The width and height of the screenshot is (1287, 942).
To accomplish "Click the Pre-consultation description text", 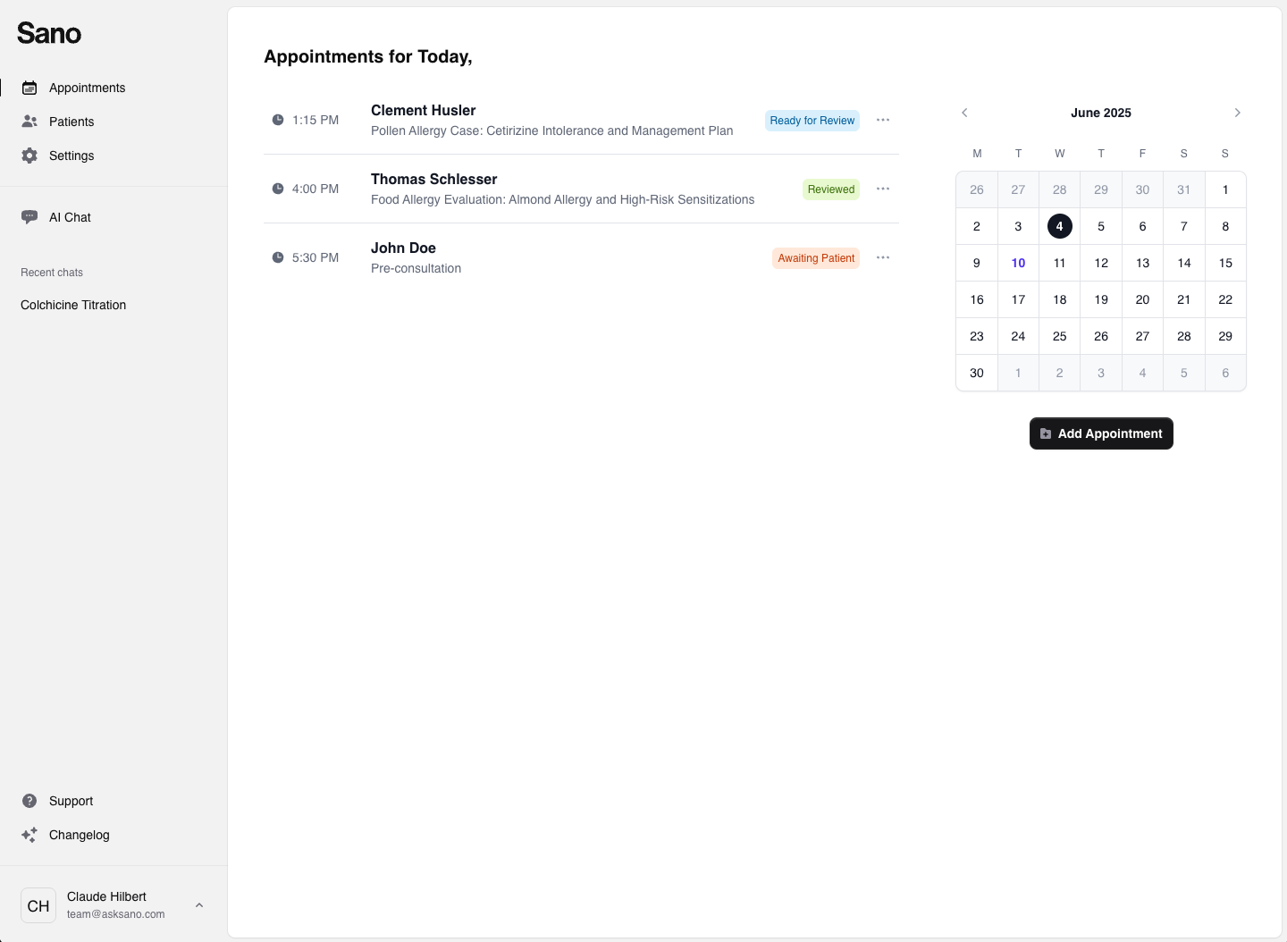I will pyautogui.click(x=416, y=268).
